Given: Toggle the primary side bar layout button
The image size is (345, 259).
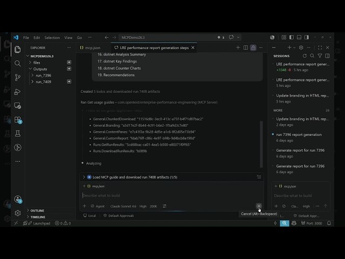Looking at the screenshot, I should tap(292, 37).
